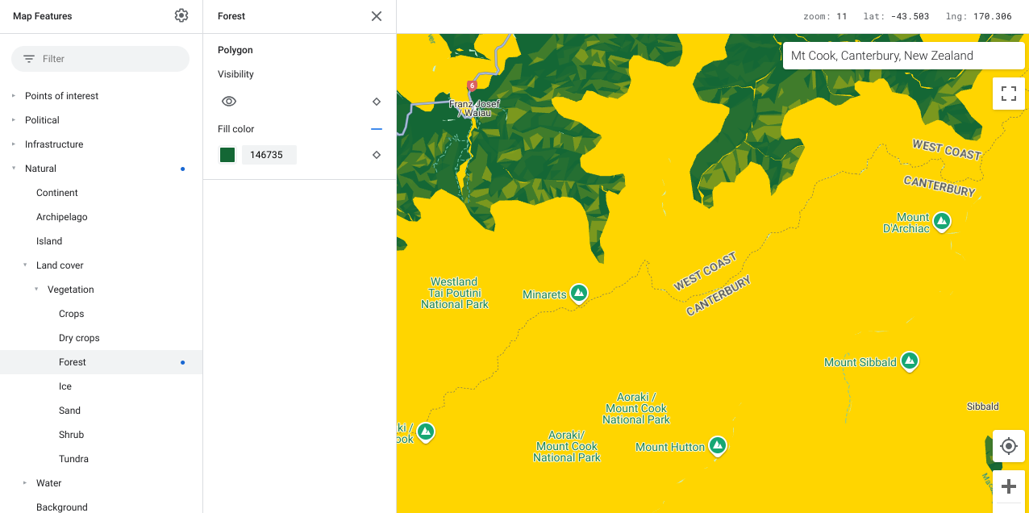The height and width of the screenshot is (513, 1029).
Task: Click the highway 6 route shield
Action: (472, 85)
